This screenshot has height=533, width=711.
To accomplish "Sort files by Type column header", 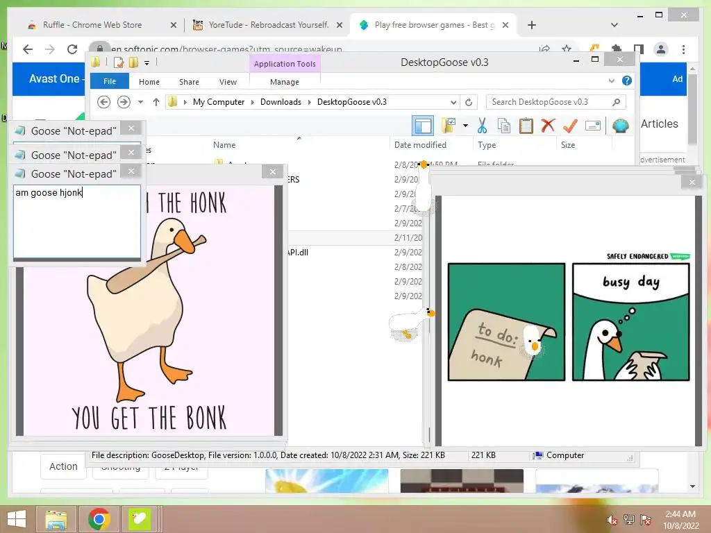I will pyautogui.click(x=487, y=145).
